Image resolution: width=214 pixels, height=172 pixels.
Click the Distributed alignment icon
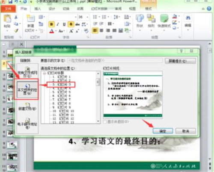pyautogui.click(x=121, y=30)
